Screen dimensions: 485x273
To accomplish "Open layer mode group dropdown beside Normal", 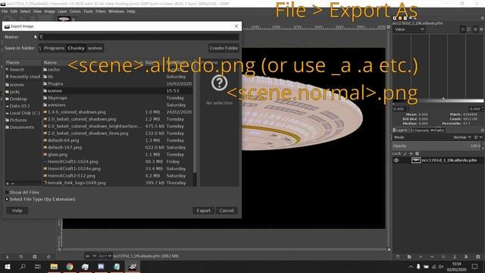I will 478,137.
